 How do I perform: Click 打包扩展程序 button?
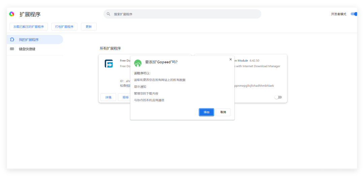tap(64, 27)
